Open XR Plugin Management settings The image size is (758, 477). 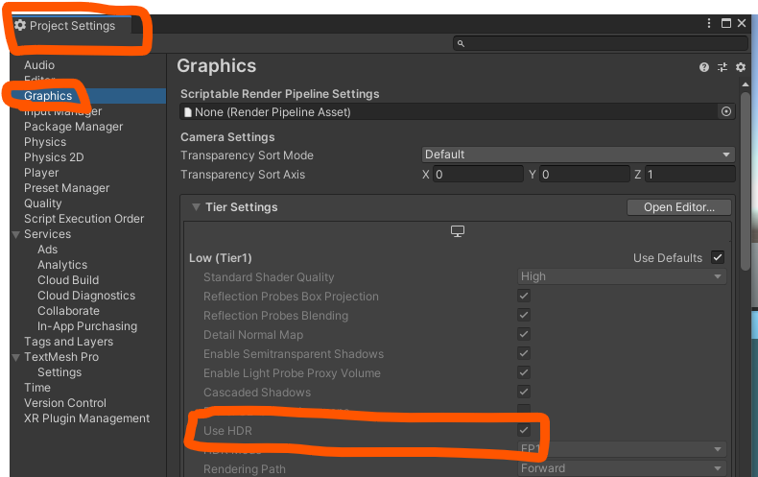tap(86, 418)
